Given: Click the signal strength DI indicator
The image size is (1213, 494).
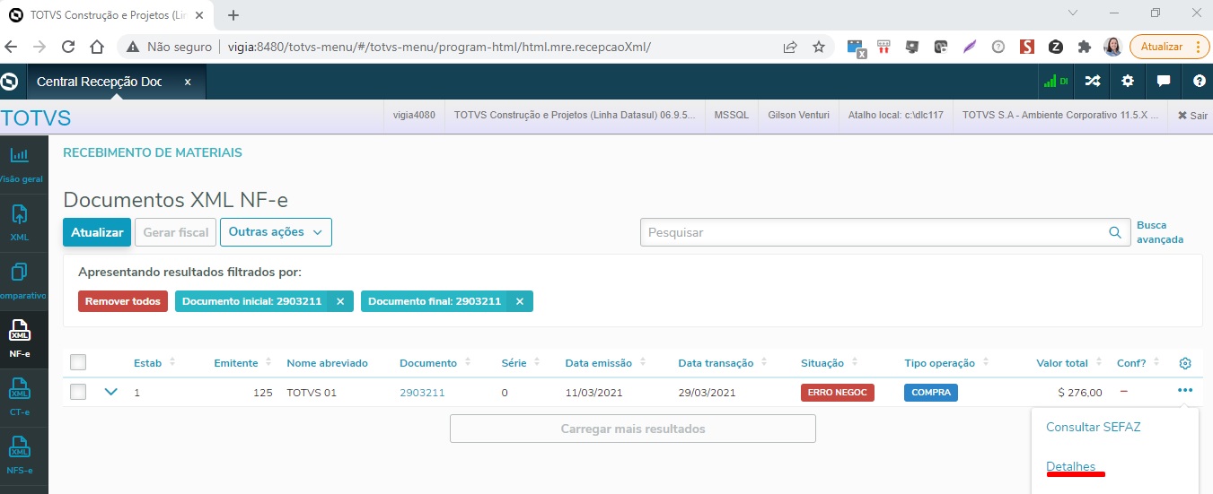Looking at the screenshot, I should click(x=1056, y=82).
